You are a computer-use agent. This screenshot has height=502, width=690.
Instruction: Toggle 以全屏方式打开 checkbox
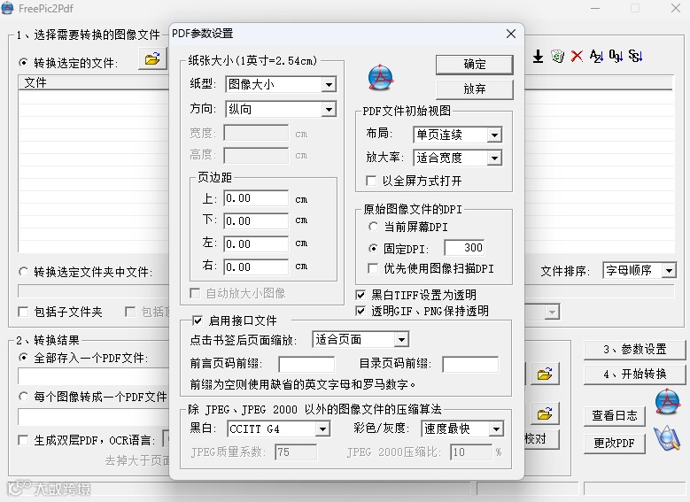coord(371,181)
